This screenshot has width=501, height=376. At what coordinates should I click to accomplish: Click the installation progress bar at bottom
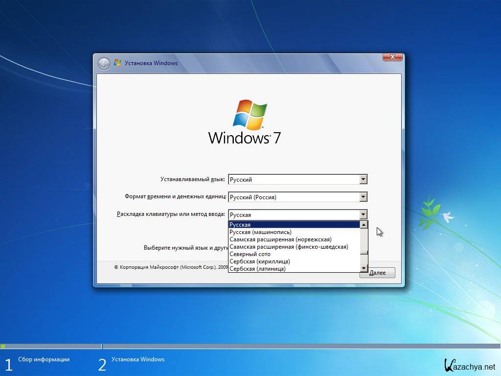[250, 346]
